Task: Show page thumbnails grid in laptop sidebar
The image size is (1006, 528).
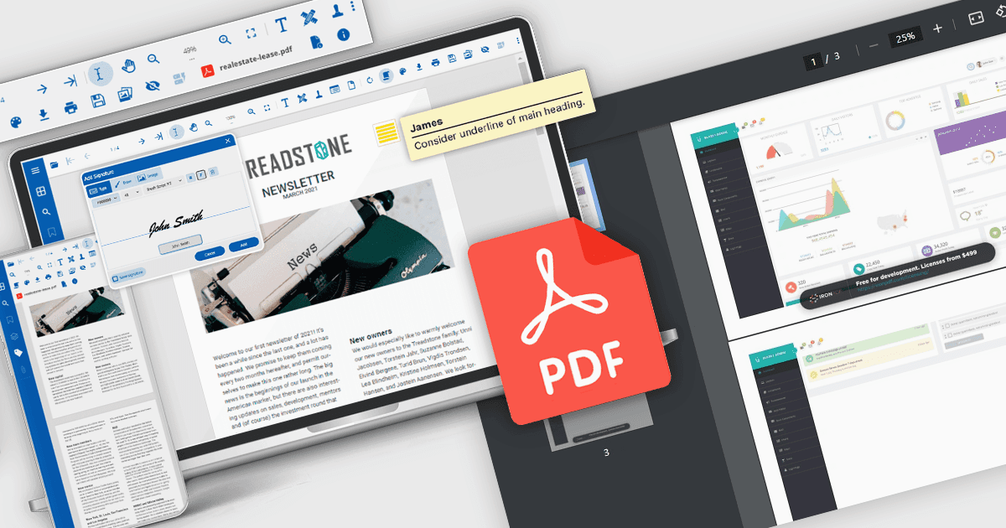Action: pos(41,191)
